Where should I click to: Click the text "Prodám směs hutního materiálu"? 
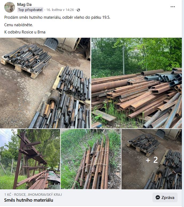[32, 17]
